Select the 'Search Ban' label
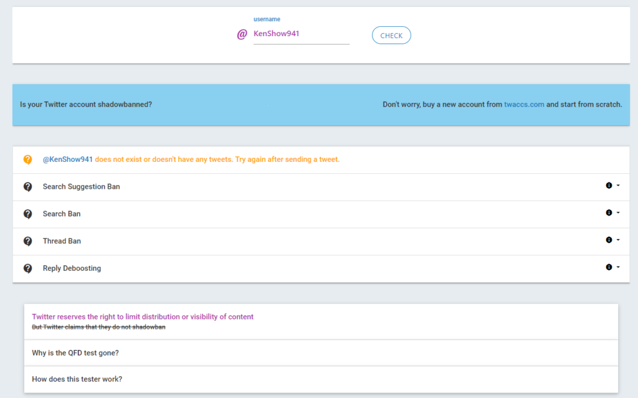The width and height of the screenshot is (638, 398). pyautogui.click(x=62, y=214)
